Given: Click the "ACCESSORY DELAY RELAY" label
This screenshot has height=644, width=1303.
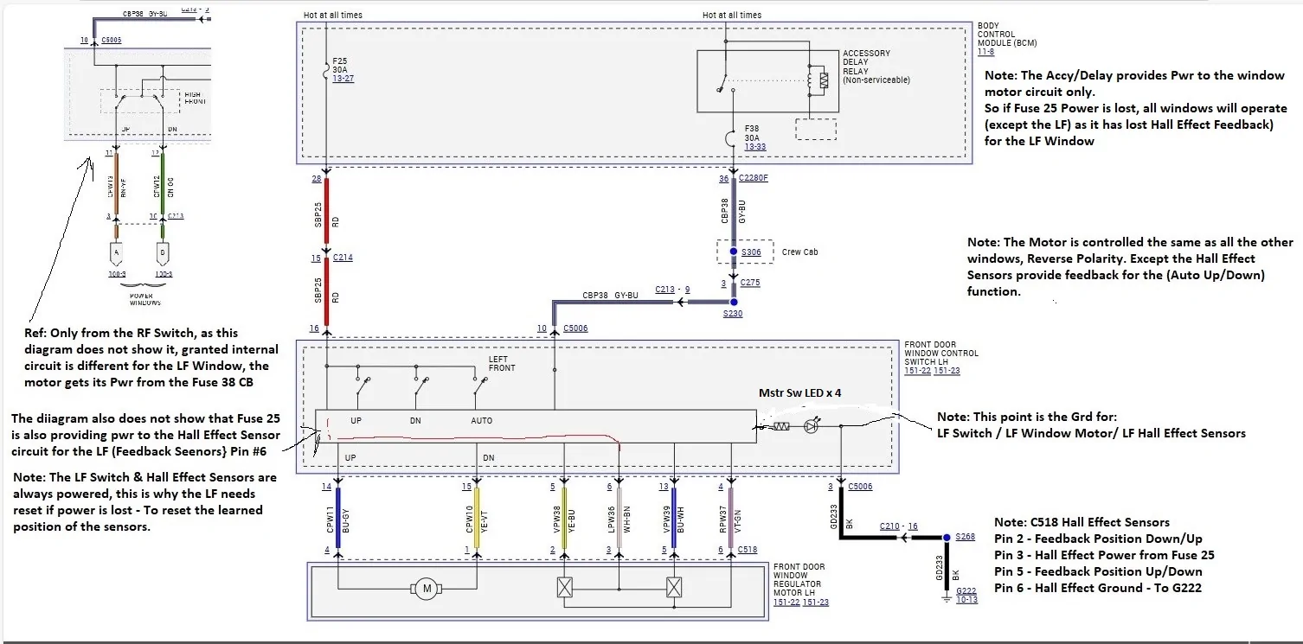Looking at the screenshot, I should pyautogui.click(x=867, y=62).
